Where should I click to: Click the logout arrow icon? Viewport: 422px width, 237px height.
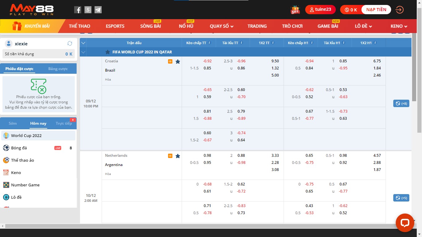[x=399, y=10]
